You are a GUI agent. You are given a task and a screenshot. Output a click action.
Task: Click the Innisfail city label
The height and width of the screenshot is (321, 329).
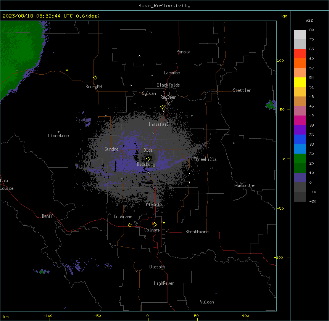[x=158, y=124]
